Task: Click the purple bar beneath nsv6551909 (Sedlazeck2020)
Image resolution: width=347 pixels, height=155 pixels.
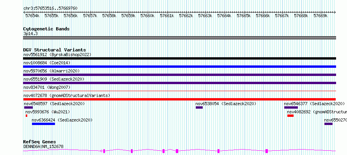Action: [x=179, y=83]
